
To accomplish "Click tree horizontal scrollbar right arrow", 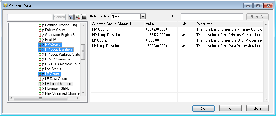I will (78, 98).
